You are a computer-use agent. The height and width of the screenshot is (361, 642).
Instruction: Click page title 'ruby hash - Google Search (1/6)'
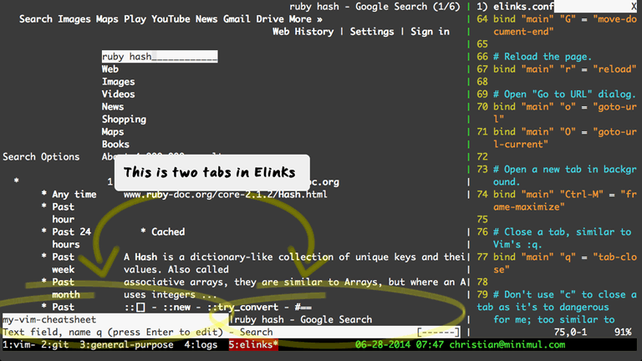374,7
